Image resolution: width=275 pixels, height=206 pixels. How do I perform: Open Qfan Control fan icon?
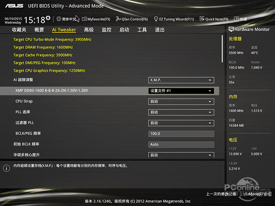[118, 19]
